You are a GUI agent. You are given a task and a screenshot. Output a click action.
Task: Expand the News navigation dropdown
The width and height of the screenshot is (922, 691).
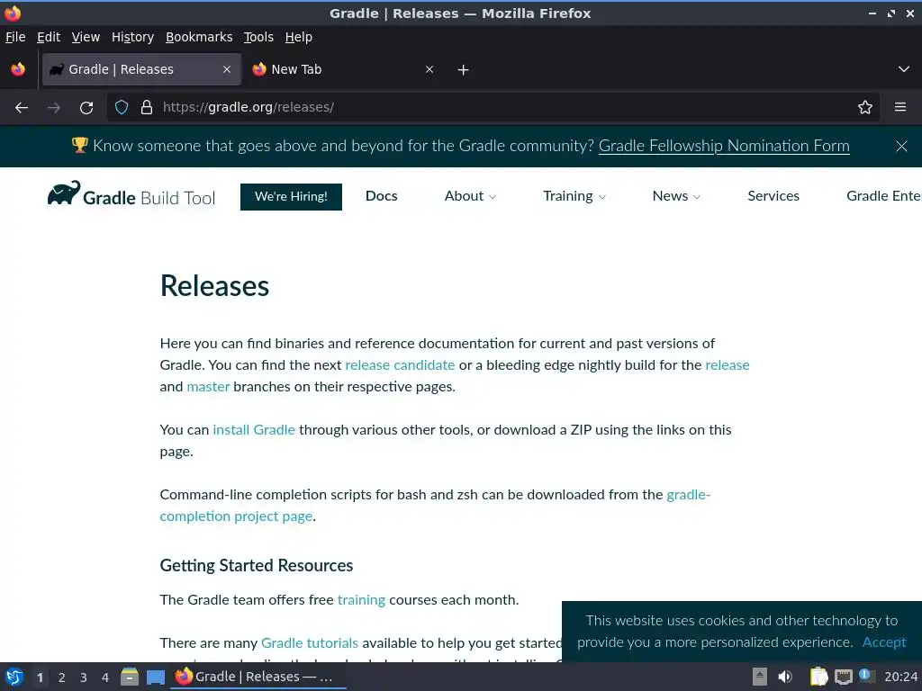676,196
